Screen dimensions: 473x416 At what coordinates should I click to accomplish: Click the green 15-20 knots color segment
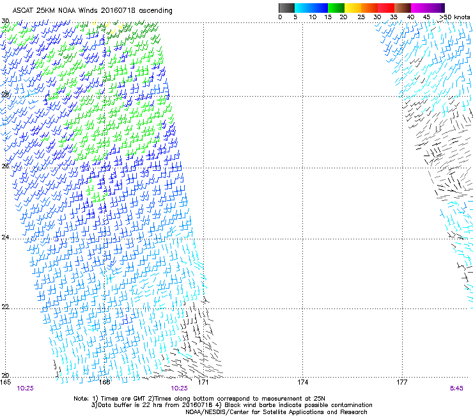click(x=336, y=8)
